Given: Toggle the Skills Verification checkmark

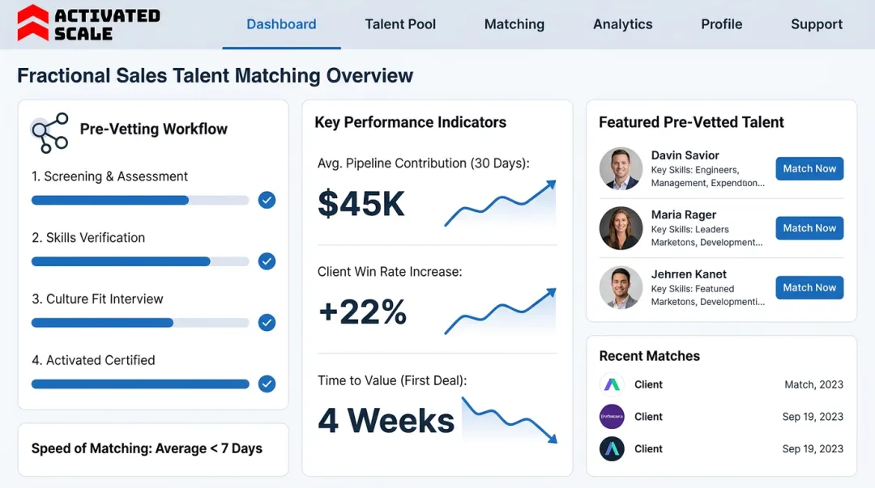Looking at the screenshot, I should (x=267, y=261).
